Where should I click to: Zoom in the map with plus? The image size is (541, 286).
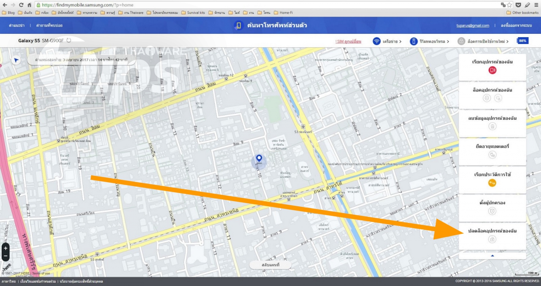(5, 248)
